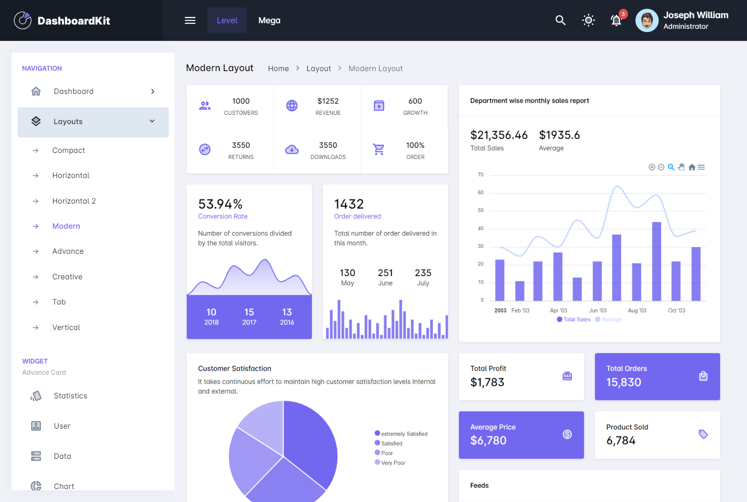Open the Mega menu in header
The width and height of the screenshot is (747, 502).
click(269, 20)
